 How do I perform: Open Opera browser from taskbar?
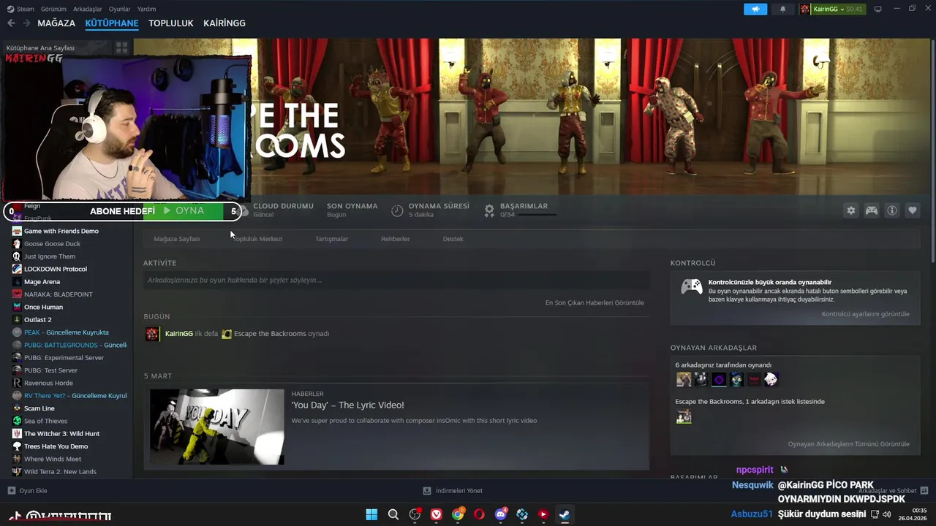click(x=479, y=514)
